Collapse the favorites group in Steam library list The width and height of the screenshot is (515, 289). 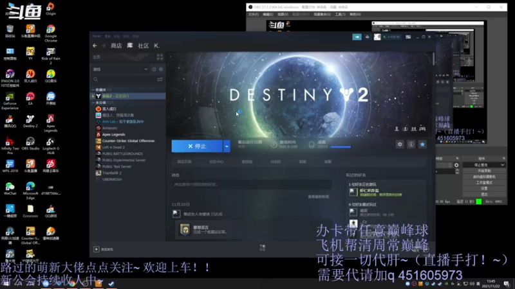(x=93, y=90)
